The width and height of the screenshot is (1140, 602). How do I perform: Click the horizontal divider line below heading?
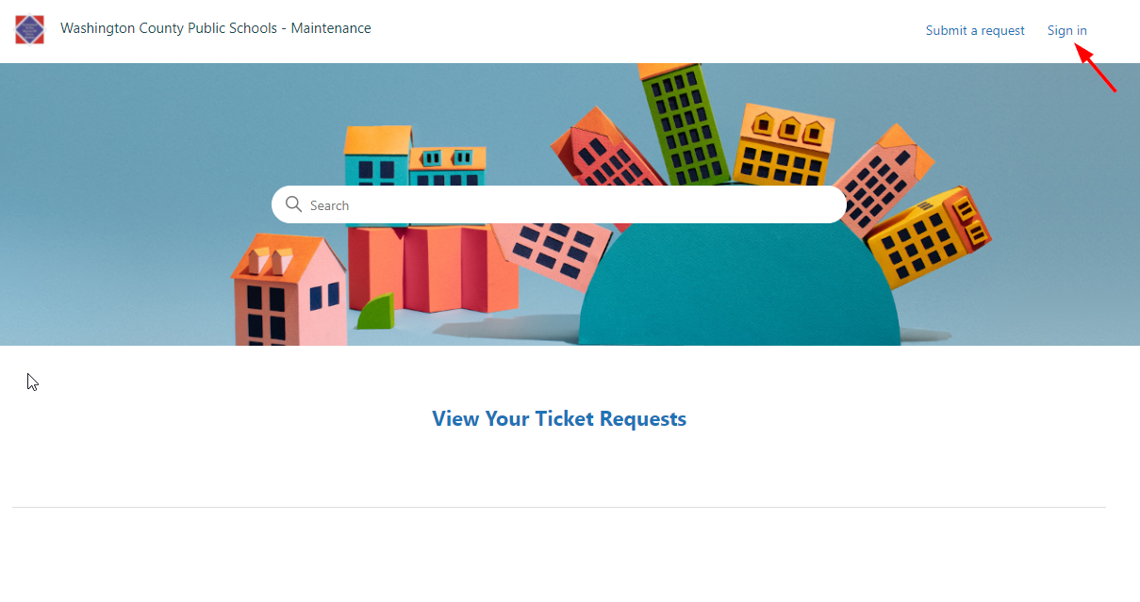pyautogui.click(x=559, y=508)
